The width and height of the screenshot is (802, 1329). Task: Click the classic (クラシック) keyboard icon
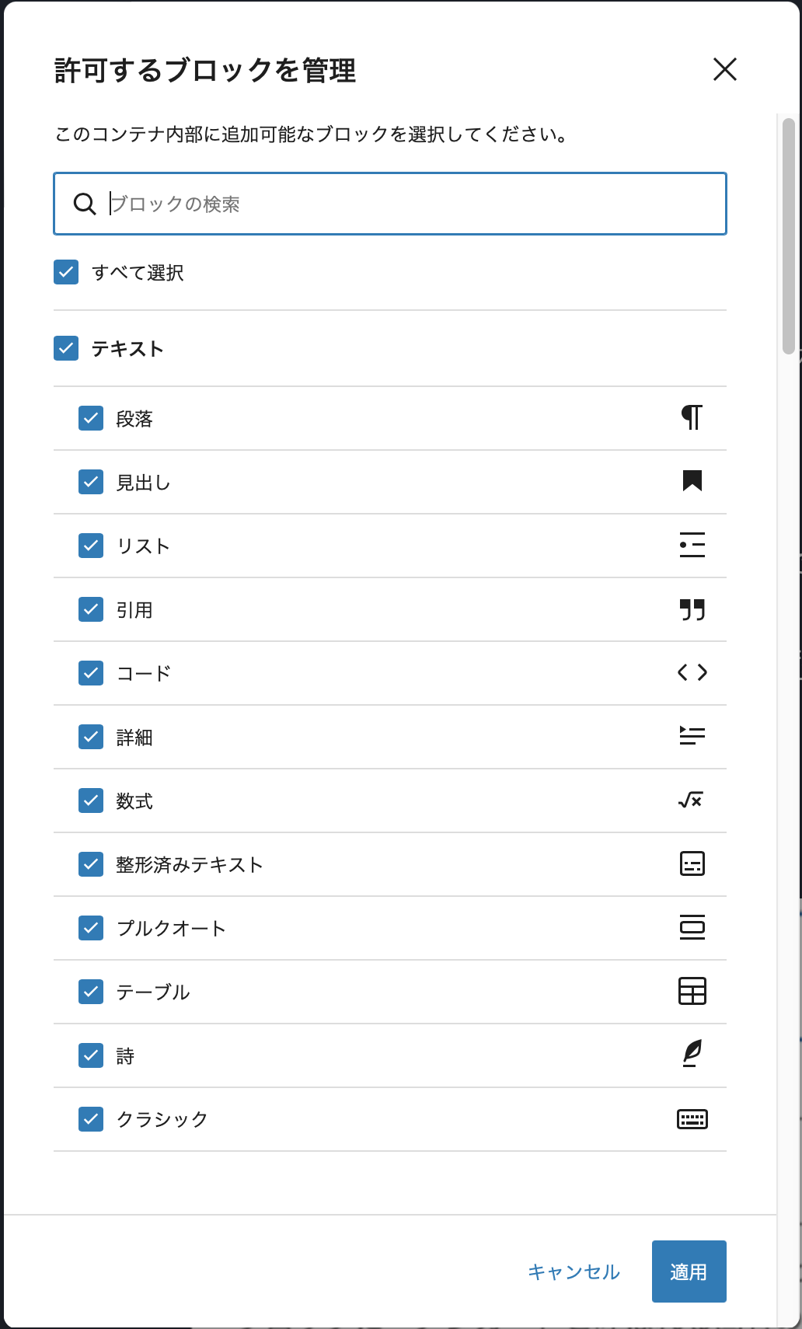tap(692, 1119)
